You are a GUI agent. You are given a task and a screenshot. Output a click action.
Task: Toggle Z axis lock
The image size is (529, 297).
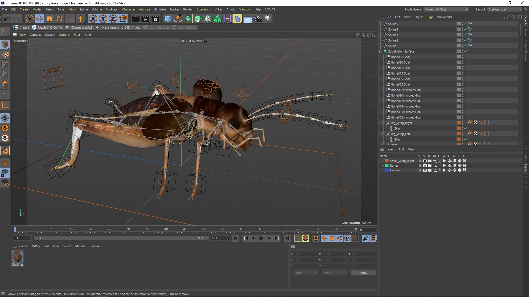[x=113, y=19]
